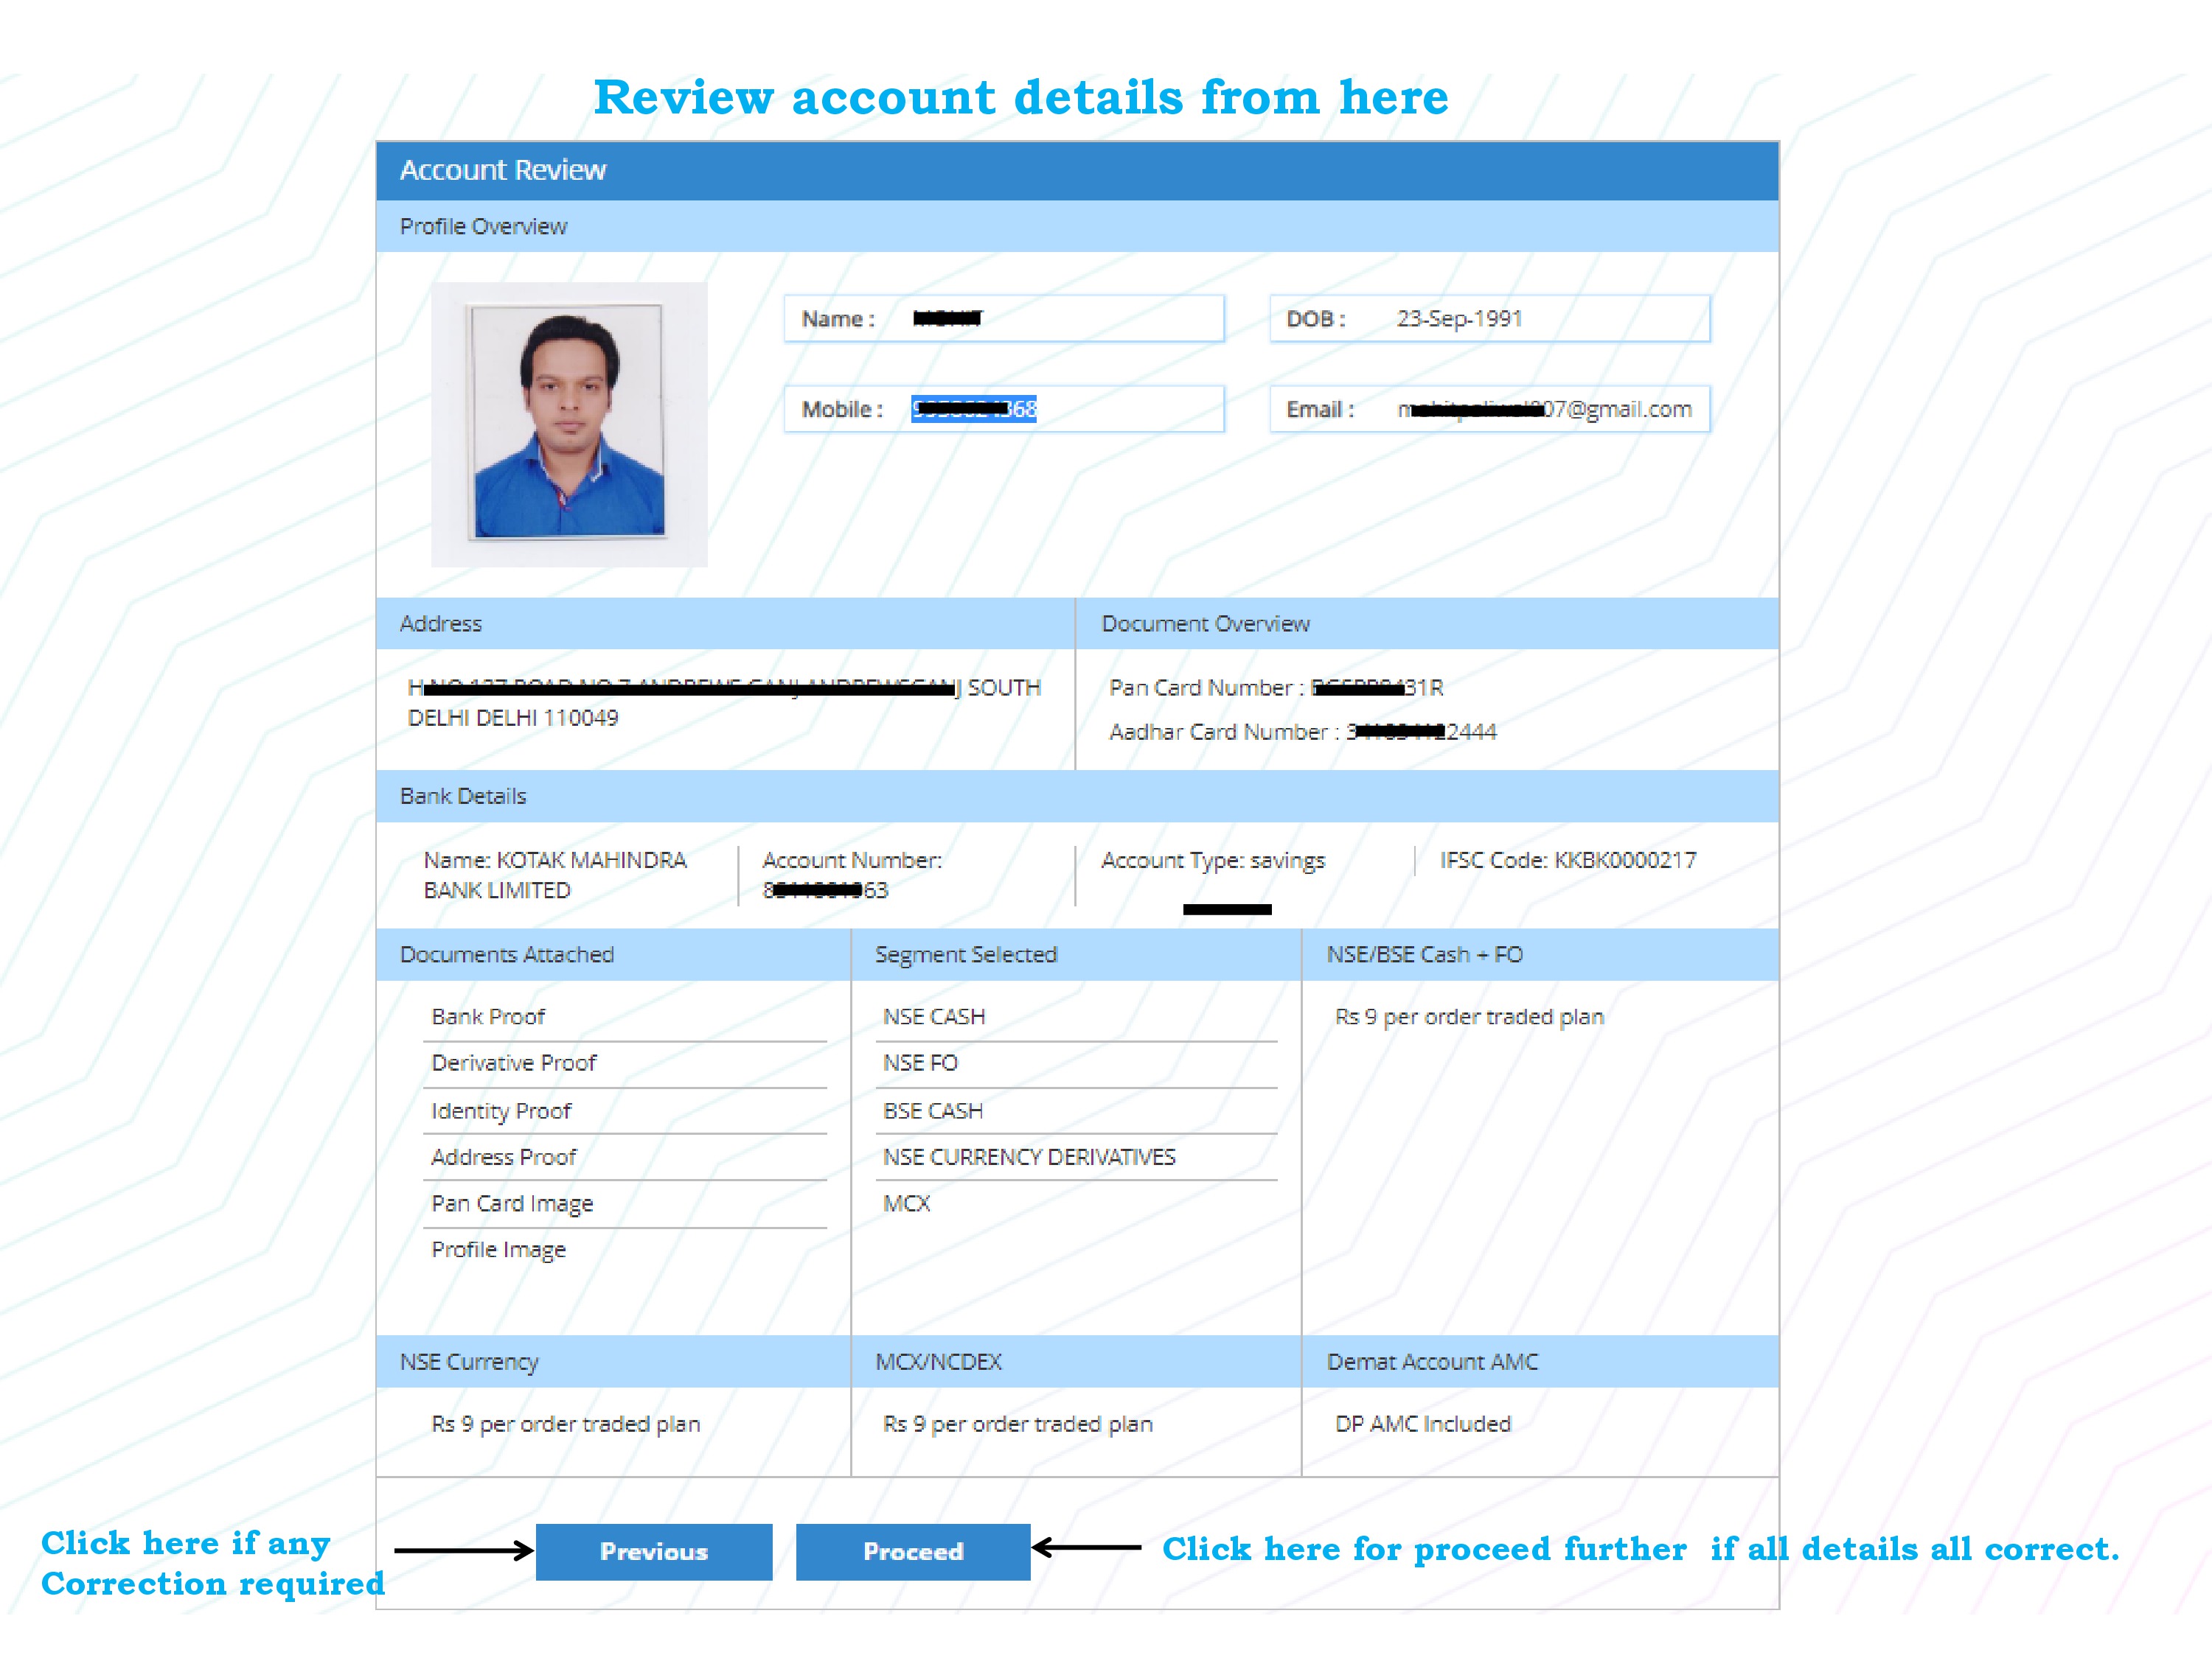Screen dimensions: 2212x1658
Task: Select the Bank Proof document entry
Action: pyautogui.click(x=488, y=1016)
